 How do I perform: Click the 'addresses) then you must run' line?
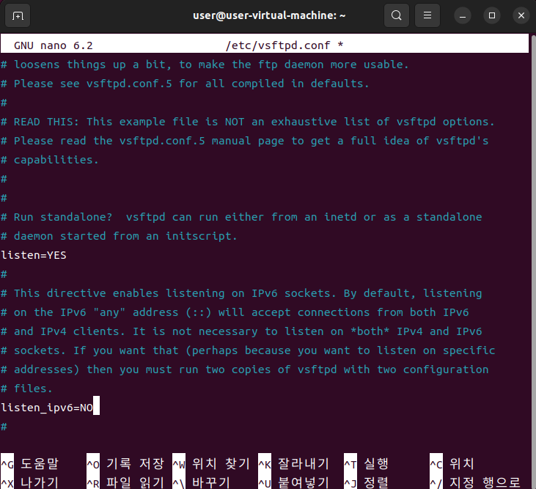245,369
